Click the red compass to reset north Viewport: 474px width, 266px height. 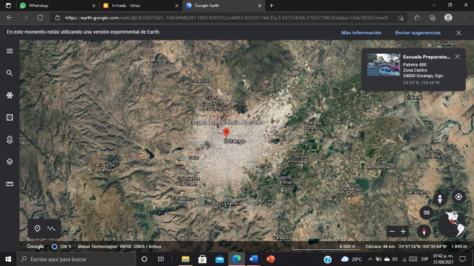[424, 231]
